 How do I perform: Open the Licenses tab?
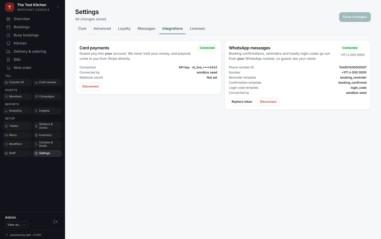click(x=197, y=28)
